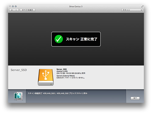The height and width of the screenshot is (114, 152).
Task: Click the Drive Genius 3 window title
Action: coord(76,6)
